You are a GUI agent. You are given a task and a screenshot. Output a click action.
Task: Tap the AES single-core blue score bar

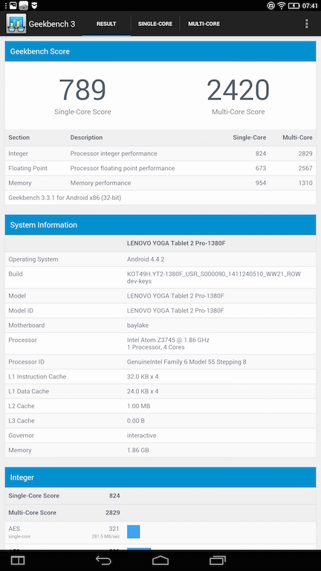133,532
